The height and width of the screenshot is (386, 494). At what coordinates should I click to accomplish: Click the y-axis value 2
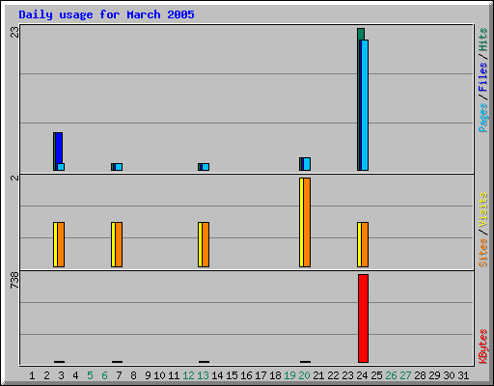click(14, 178)
